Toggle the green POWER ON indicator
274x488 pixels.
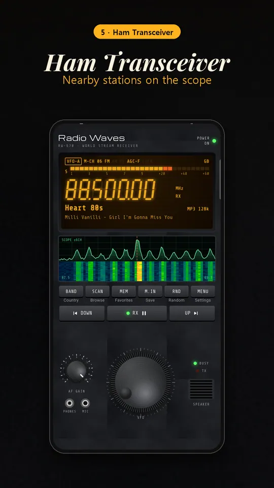point(214,141)
